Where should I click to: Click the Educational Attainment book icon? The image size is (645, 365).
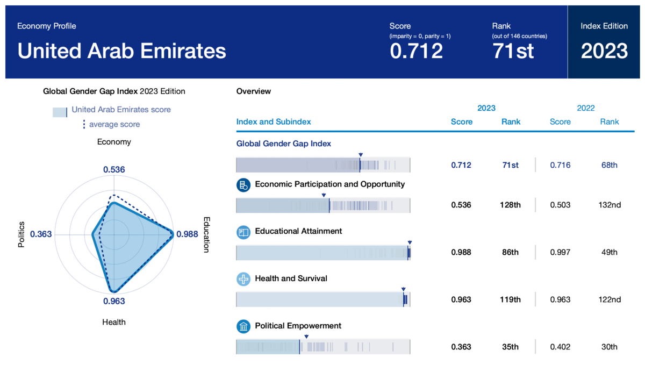(x=243, y=232)
